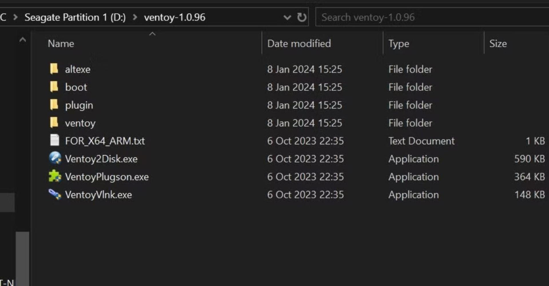Sort files by the Size column
The width and height of the screenshot is (549, 286).
(x=498, y=44)
